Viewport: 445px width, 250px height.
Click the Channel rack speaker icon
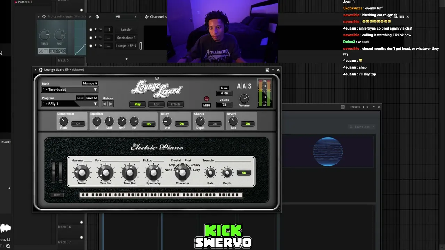click(x=147, y=17)
